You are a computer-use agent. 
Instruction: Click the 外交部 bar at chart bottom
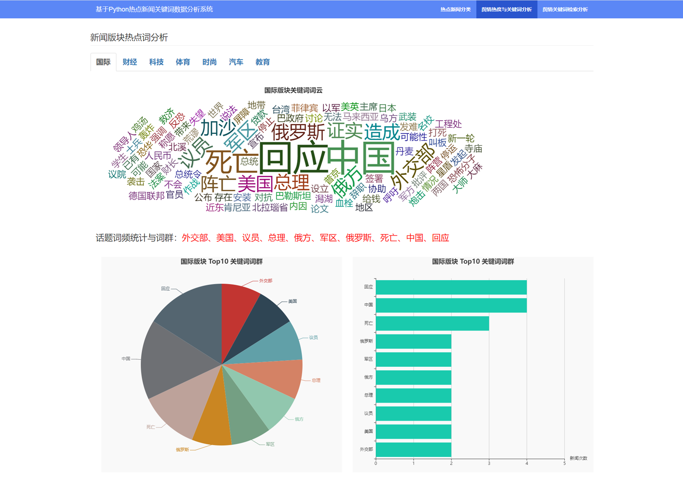pyautogui.click(x=413, y=450)
